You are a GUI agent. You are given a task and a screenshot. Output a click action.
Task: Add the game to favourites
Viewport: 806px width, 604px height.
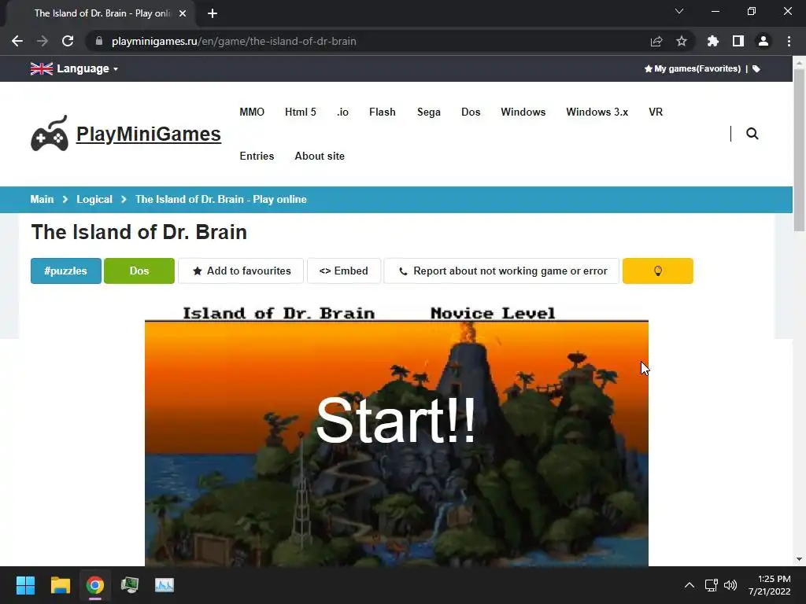coord(241,271)
